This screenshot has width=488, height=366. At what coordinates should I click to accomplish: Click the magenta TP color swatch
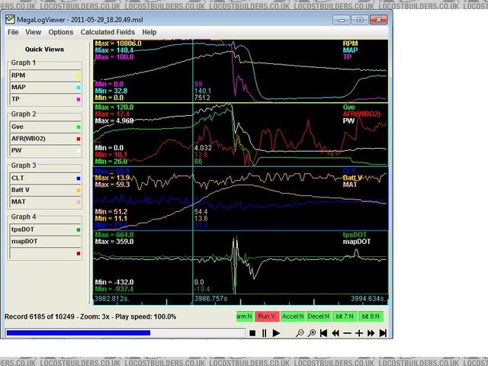[79, 100]
